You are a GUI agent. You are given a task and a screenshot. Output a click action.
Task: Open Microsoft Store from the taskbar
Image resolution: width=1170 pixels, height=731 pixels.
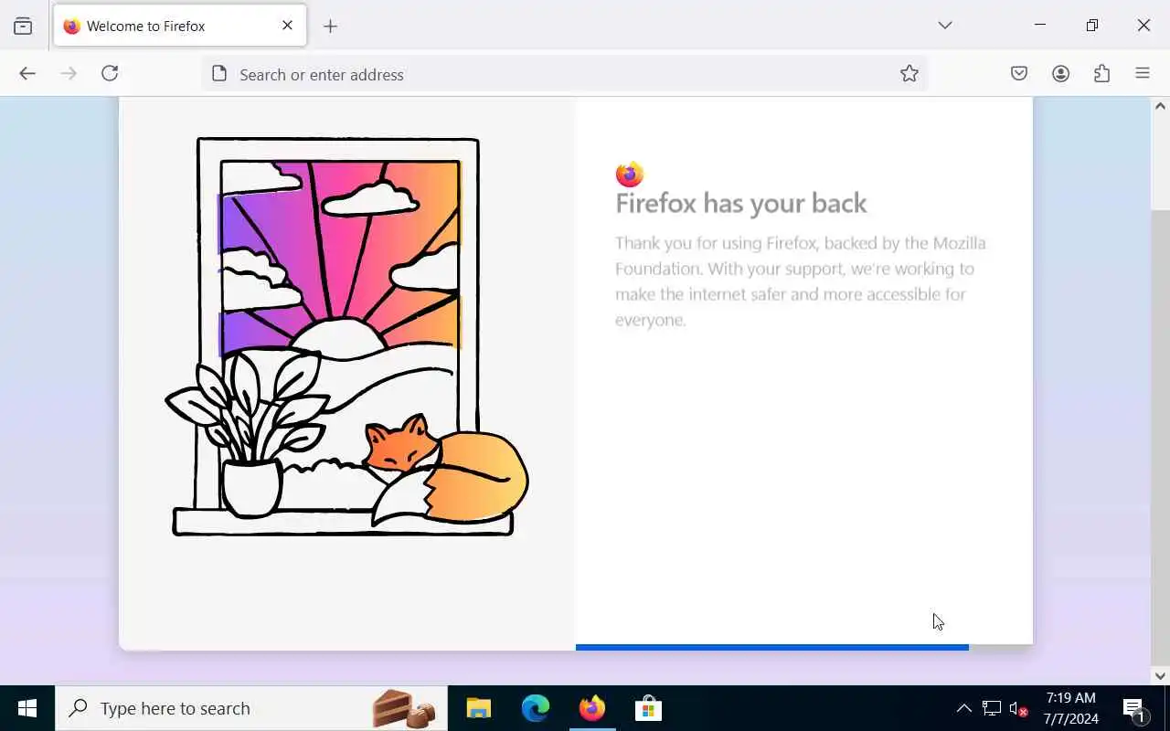(x=648, y=708)
